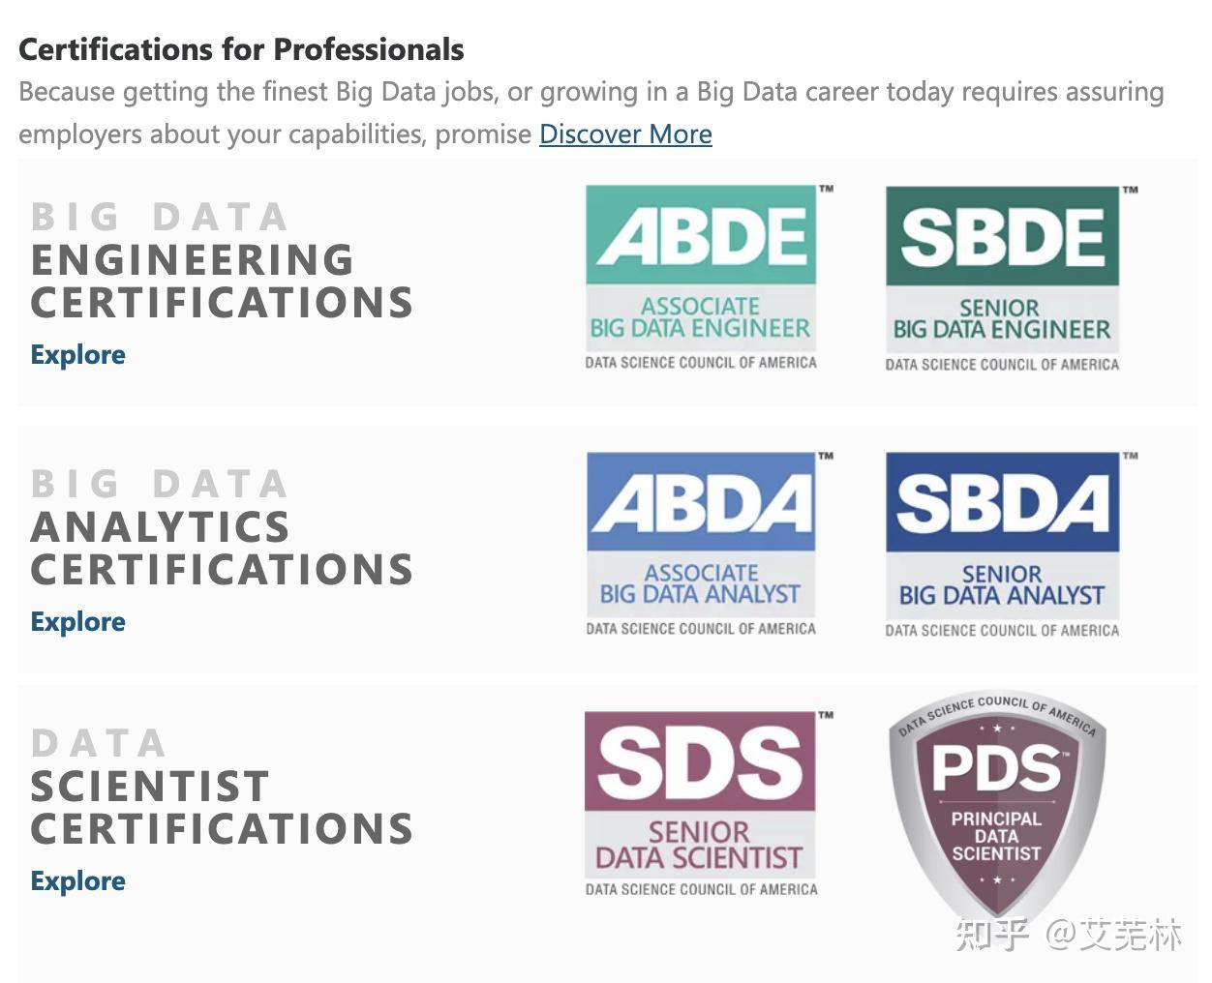
Task: Explore the Big Data Engineering Certifications
Action: click(x=77, y=354)
